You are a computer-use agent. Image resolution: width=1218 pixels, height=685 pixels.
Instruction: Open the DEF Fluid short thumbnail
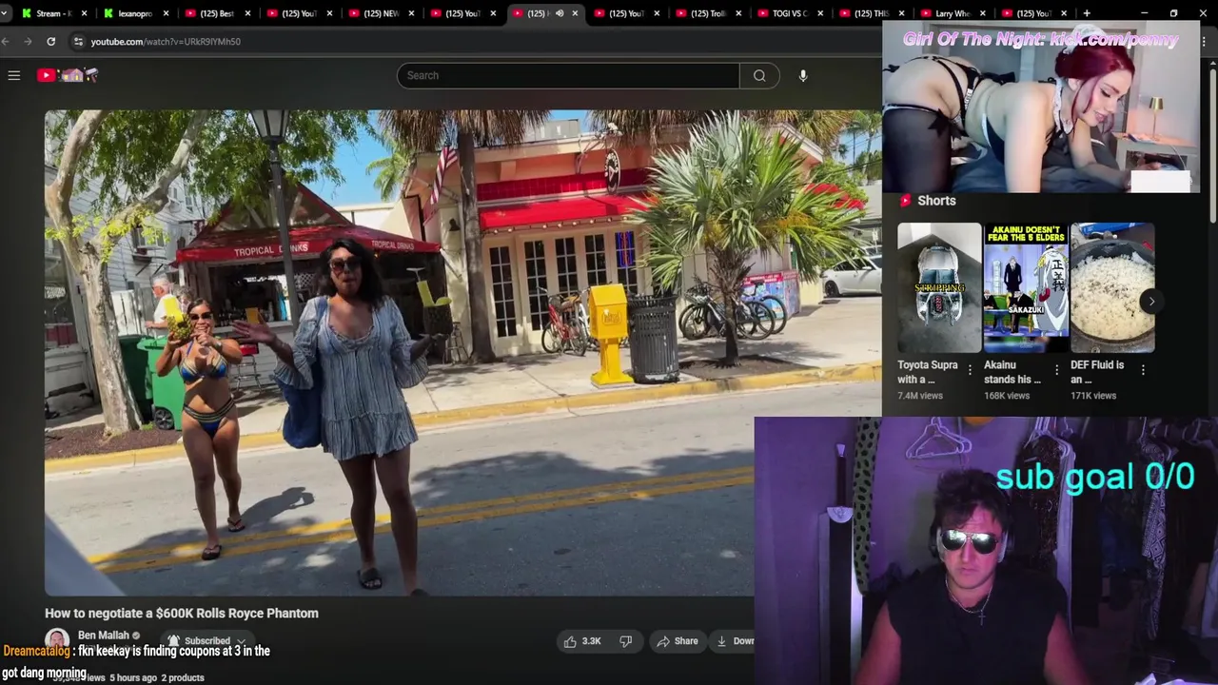pos(1112,287)
